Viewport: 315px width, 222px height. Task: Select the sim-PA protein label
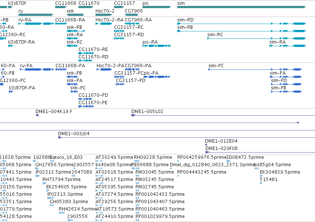(278, 73)
